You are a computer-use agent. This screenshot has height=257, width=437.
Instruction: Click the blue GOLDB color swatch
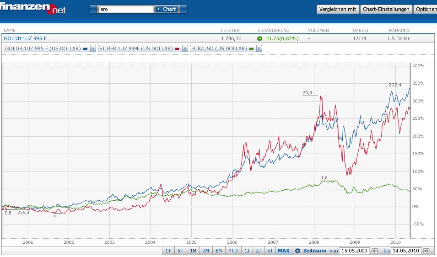click(x=85, y=48)
